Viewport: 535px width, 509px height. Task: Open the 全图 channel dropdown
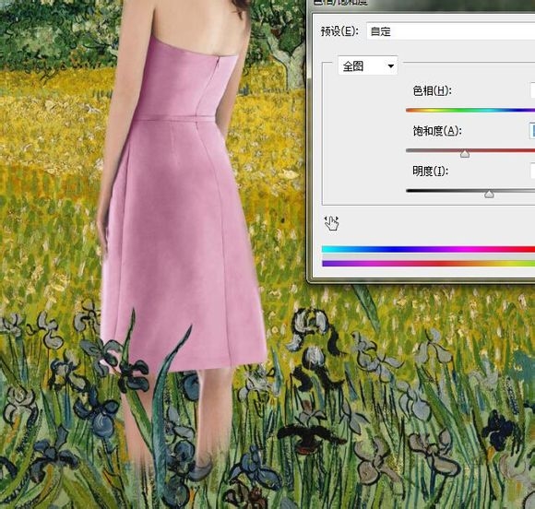(368, 65)
